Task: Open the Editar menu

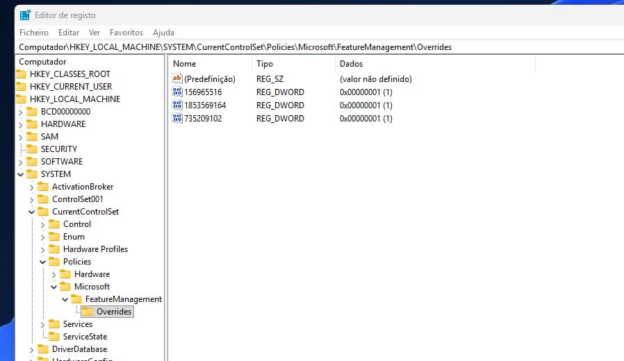Action: click(x=69, y=33)
